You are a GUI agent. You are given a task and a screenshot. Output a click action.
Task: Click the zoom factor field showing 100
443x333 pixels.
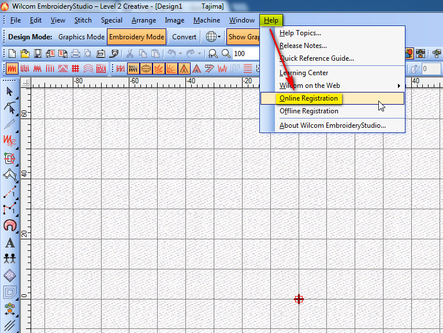pyautogui.click(x=246, y=53)
